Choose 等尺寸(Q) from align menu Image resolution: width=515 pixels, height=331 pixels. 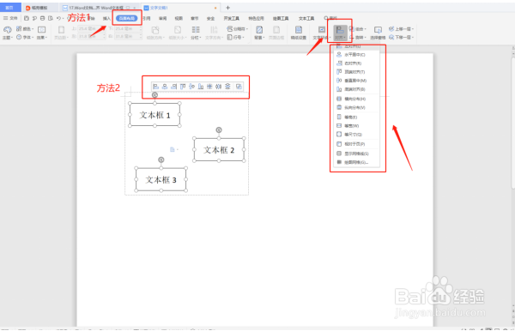[357, 135]
